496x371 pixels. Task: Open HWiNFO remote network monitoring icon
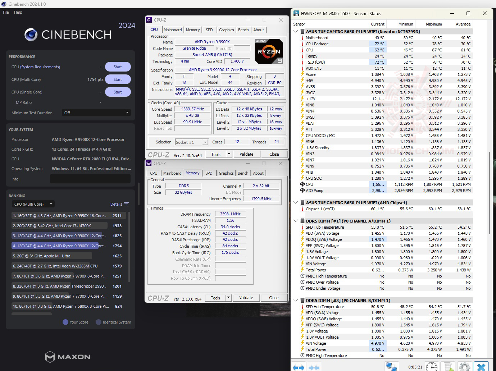[392, 367]
